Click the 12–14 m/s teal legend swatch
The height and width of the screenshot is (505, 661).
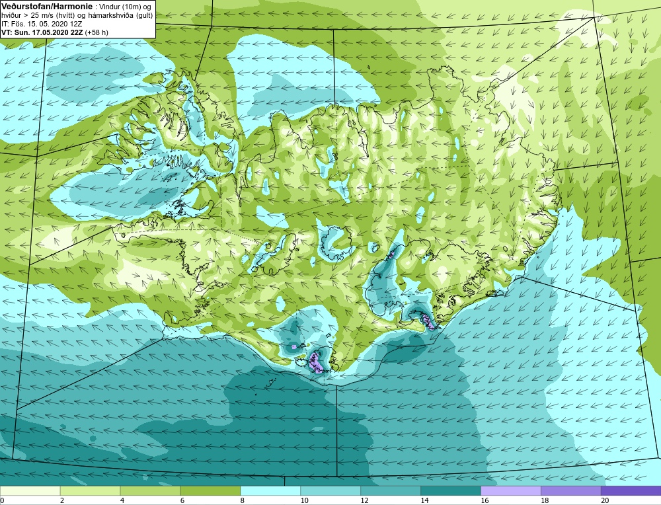[391, 490]
